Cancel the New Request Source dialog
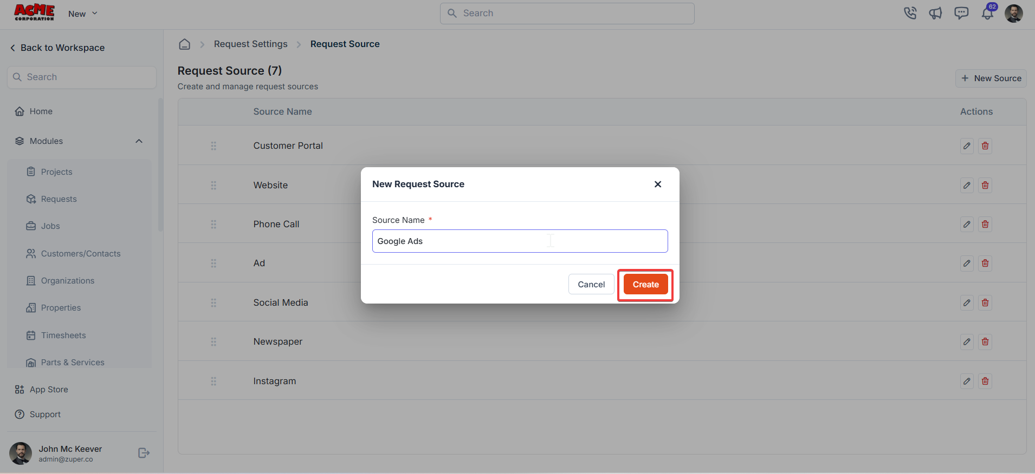This screenshot has width=1035, height=474. [x=591, y=285]
